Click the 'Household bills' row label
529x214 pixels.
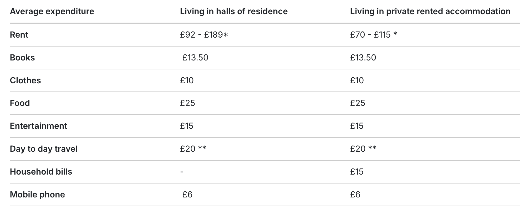coord(41,172)
